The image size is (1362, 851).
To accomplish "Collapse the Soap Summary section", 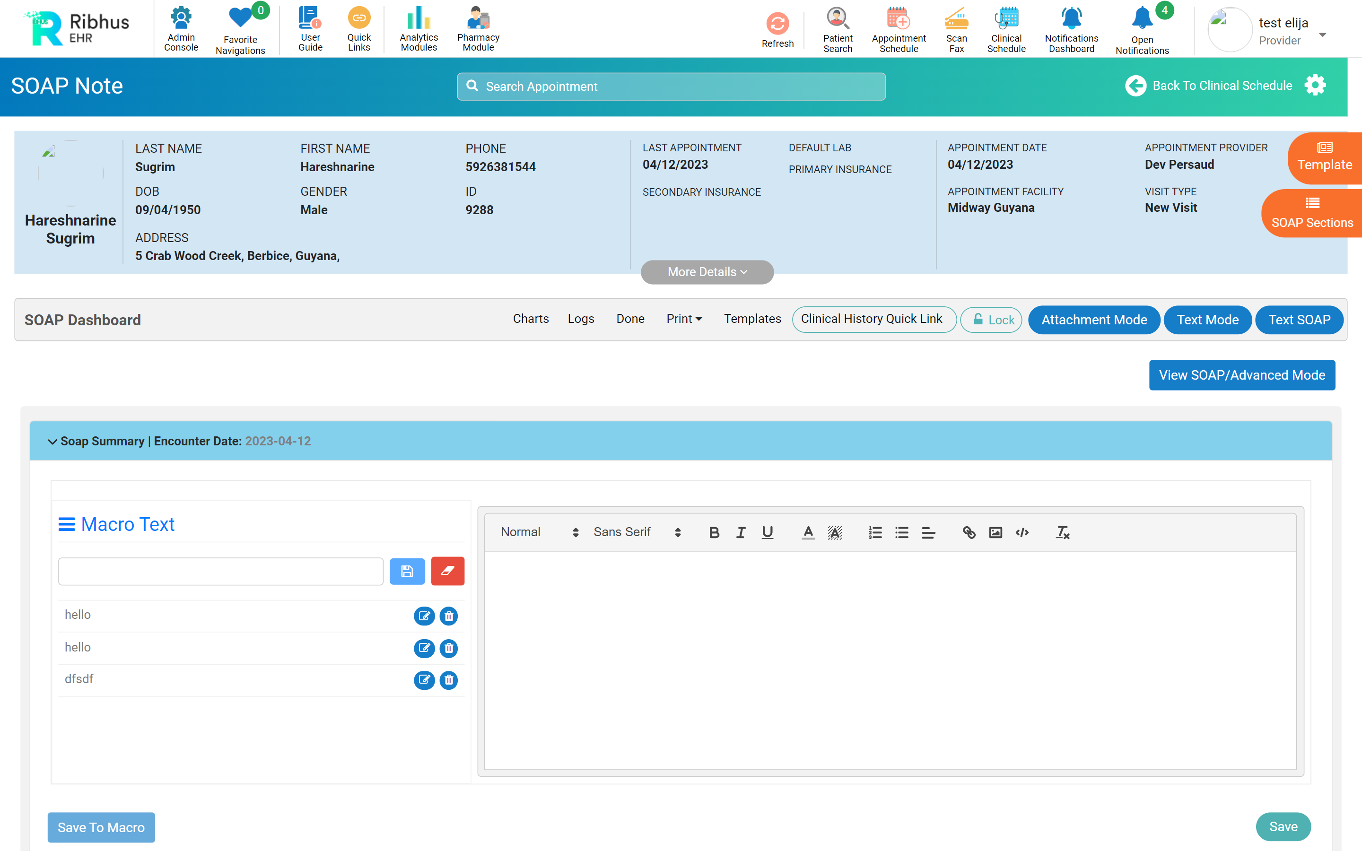I will 52,441.
